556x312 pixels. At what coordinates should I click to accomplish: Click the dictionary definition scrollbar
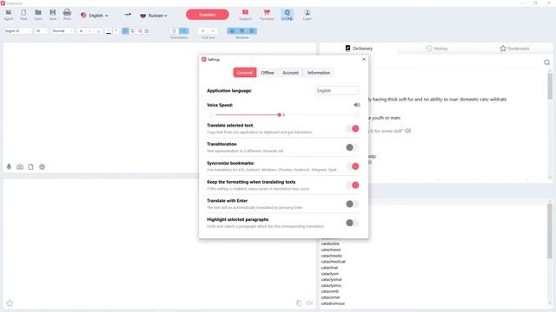point(550,87)
